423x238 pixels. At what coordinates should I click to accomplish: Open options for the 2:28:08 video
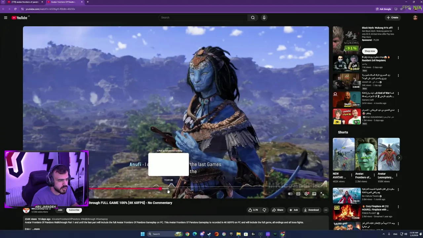pos(398,75)
